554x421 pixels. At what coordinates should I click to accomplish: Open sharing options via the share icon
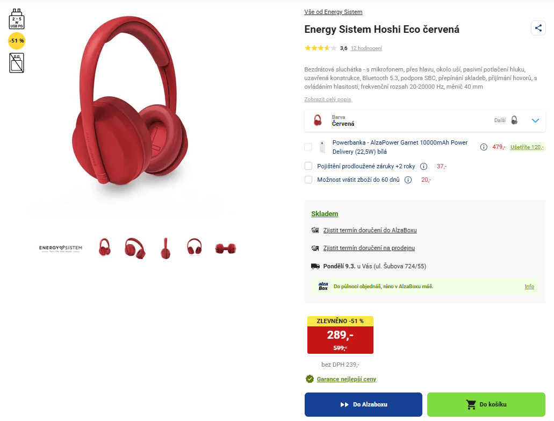tap(538, 28)
